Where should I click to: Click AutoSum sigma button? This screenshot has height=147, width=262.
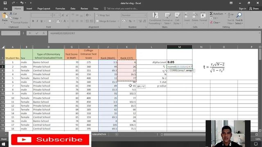coord(217,13)
